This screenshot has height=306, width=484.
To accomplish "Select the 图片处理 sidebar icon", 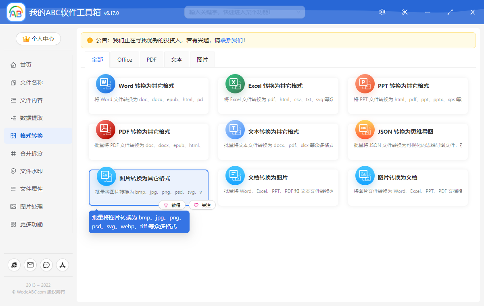I will (14, 206).
